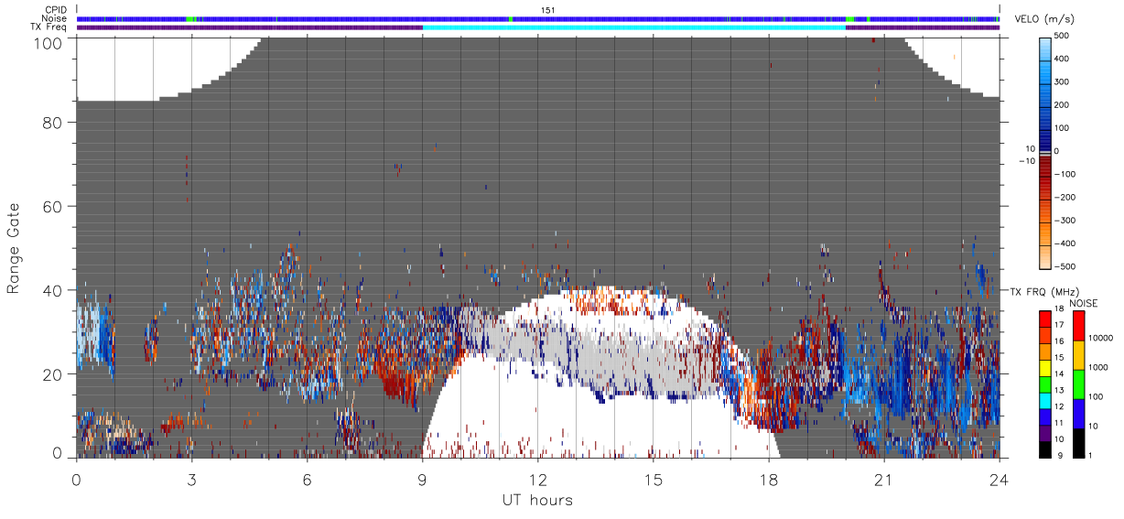Viewport: 1124px width, 519px height.
Task: Select the 18 tick on the UT hours axis
Action: coord(769,479)
